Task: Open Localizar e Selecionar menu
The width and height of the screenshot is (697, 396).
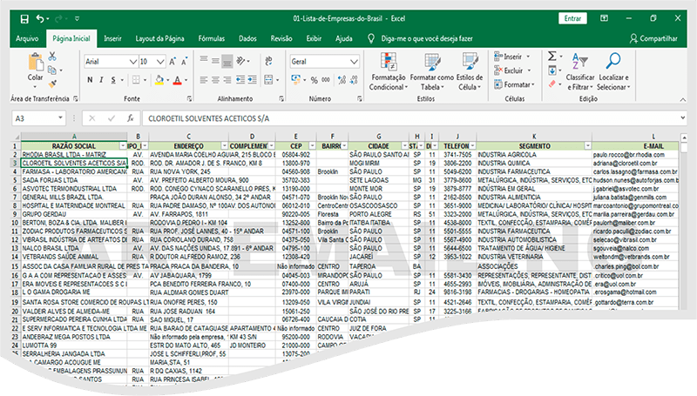Action: pyautogui.click(x=613, y=71)
